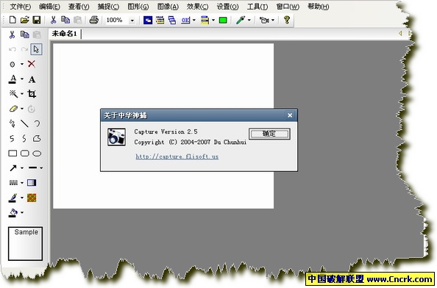The height and width of the screenshot is (288, 437).
Task: Click the arrow line style icon
Action: coord(13,168)
